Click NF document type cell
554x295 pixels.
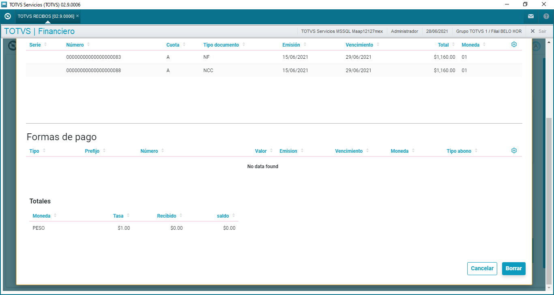pos(207,57)
